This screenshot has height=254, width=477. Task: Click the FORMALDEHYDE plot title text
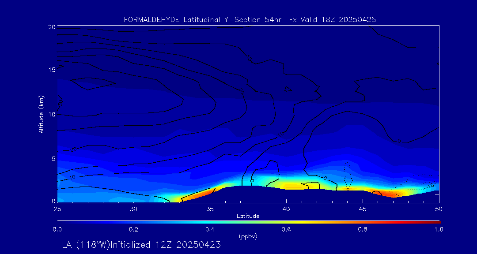click(x=250, y=20)
